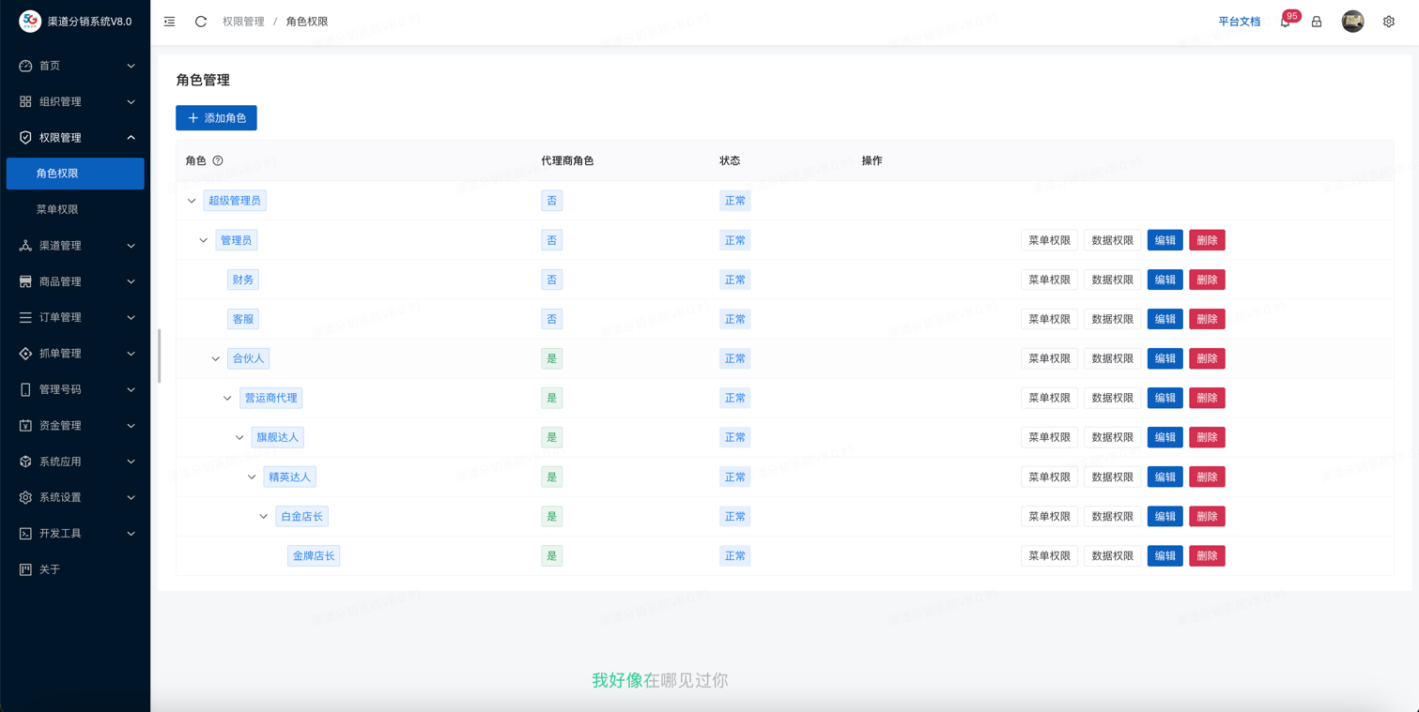This screenshot has width=1419, height=712.
Task: Select 关于 in the sidebar
Action: 50,569
